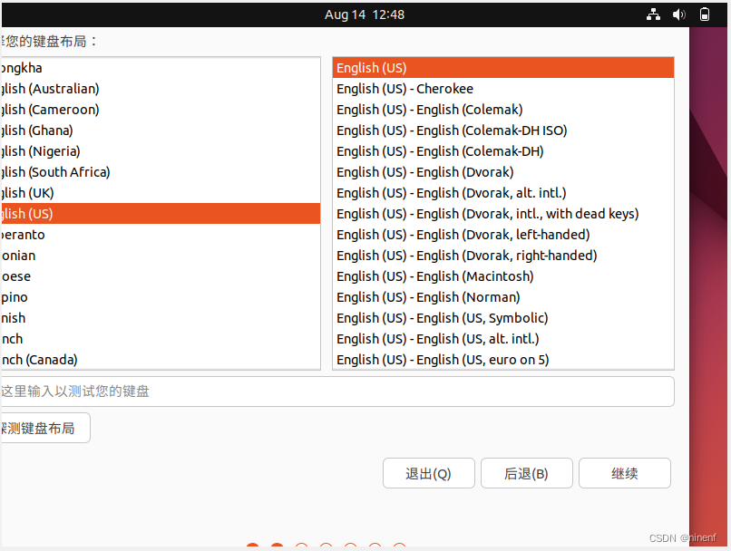731x551 pixels.
Task: Select Dvorak intl. with dead keys variant
Action: tap(503, 213)
